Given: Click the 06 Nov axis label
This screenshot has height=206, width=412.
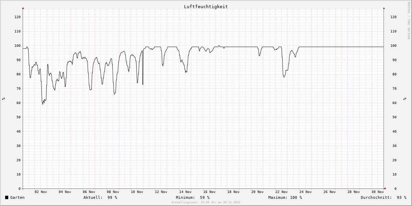Looking at the screenshot, I should click(89, 192).
